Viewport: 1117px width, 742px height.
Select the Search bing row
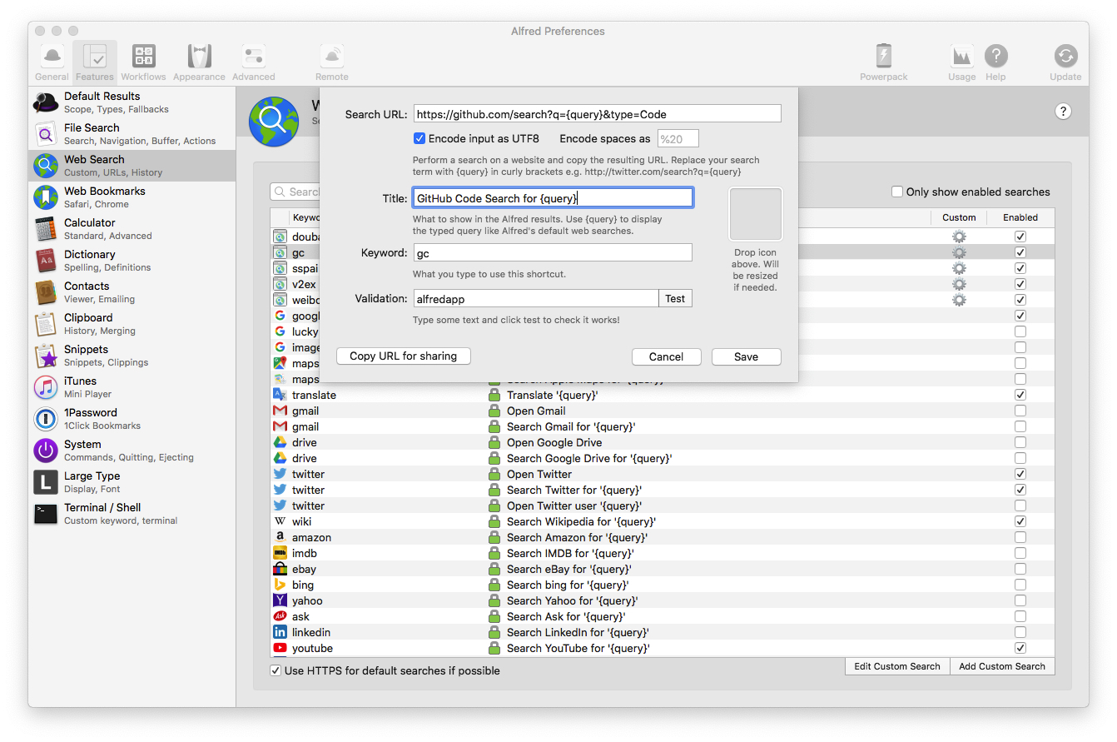point(663,585)
